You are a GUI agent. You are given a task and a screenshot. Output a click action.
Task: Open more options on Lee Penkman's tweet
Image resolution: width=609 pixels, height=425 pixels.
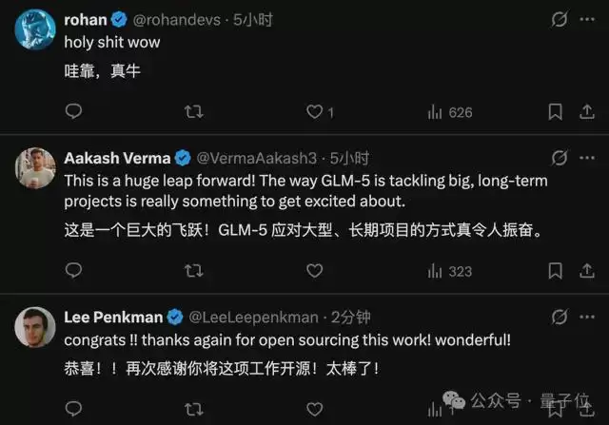click(589, 317)
